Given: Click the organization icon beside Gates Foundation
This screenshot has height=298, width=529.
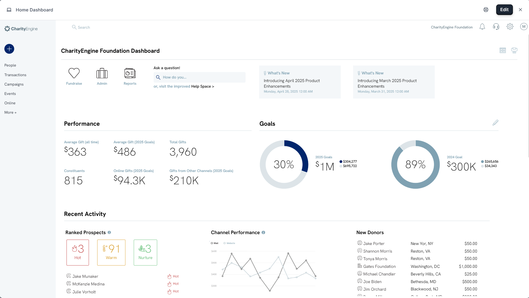Looking at the screenshot, I should pos(359,266).
